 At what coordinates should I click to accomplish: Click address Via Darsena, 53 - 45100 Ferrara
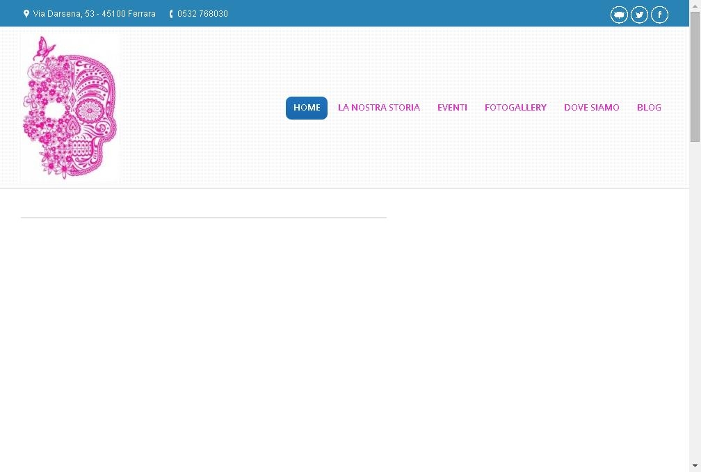coord(95,14)
